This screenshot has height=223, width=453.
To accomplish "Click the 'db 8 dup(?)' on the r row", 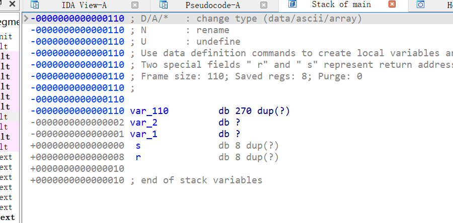I will pos(249,157).
